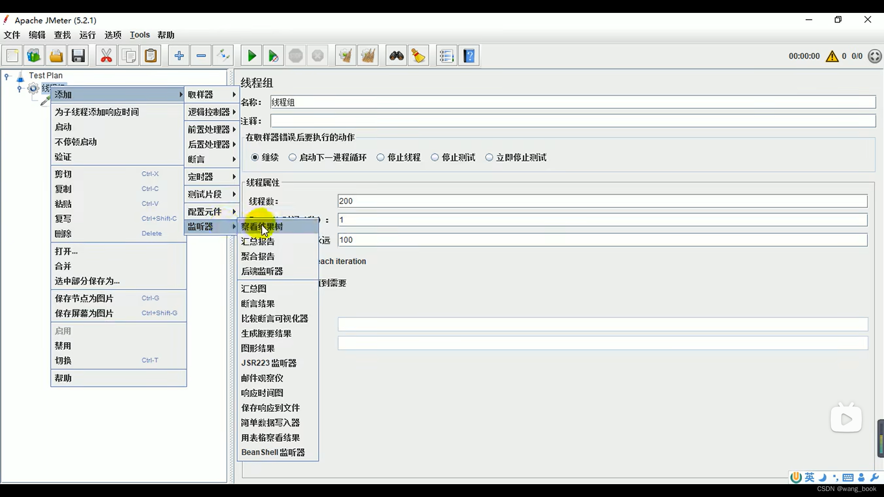This screenshot has width=884, height=497.
Task: Choose 汇总报告 from listener submenu
Action: pos(278,241)
